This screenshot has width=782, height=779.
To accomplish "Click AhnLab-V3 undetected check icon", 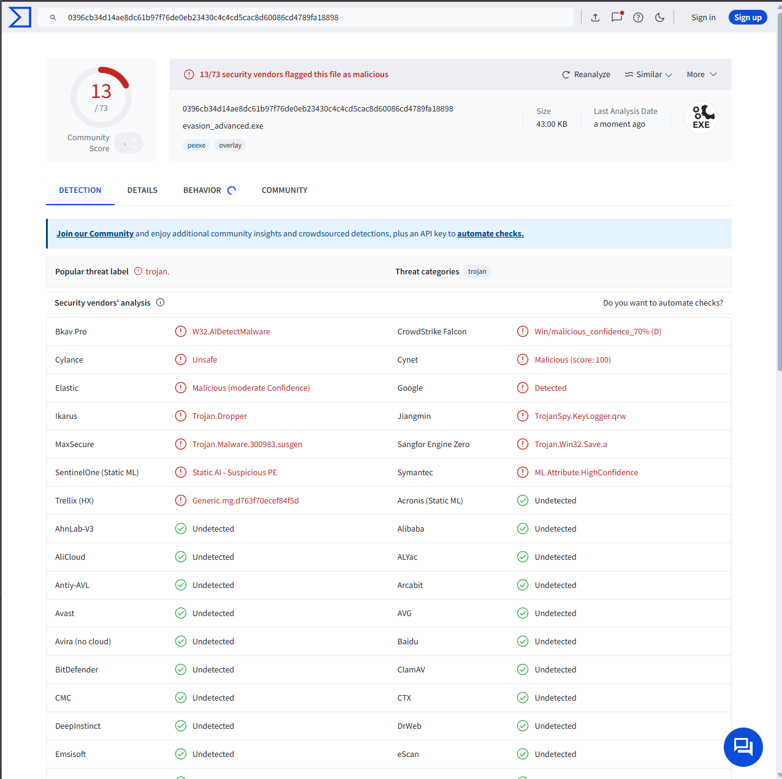I will click(181, 529).
